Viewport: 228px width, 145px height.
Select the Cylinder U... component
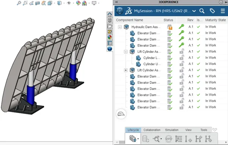[x=152, y=64]
